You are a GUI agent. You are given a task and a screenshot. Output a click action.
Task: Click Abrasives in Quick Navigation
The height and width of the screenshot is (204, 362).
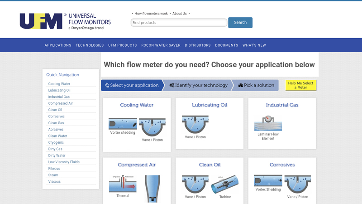(56, 129)
